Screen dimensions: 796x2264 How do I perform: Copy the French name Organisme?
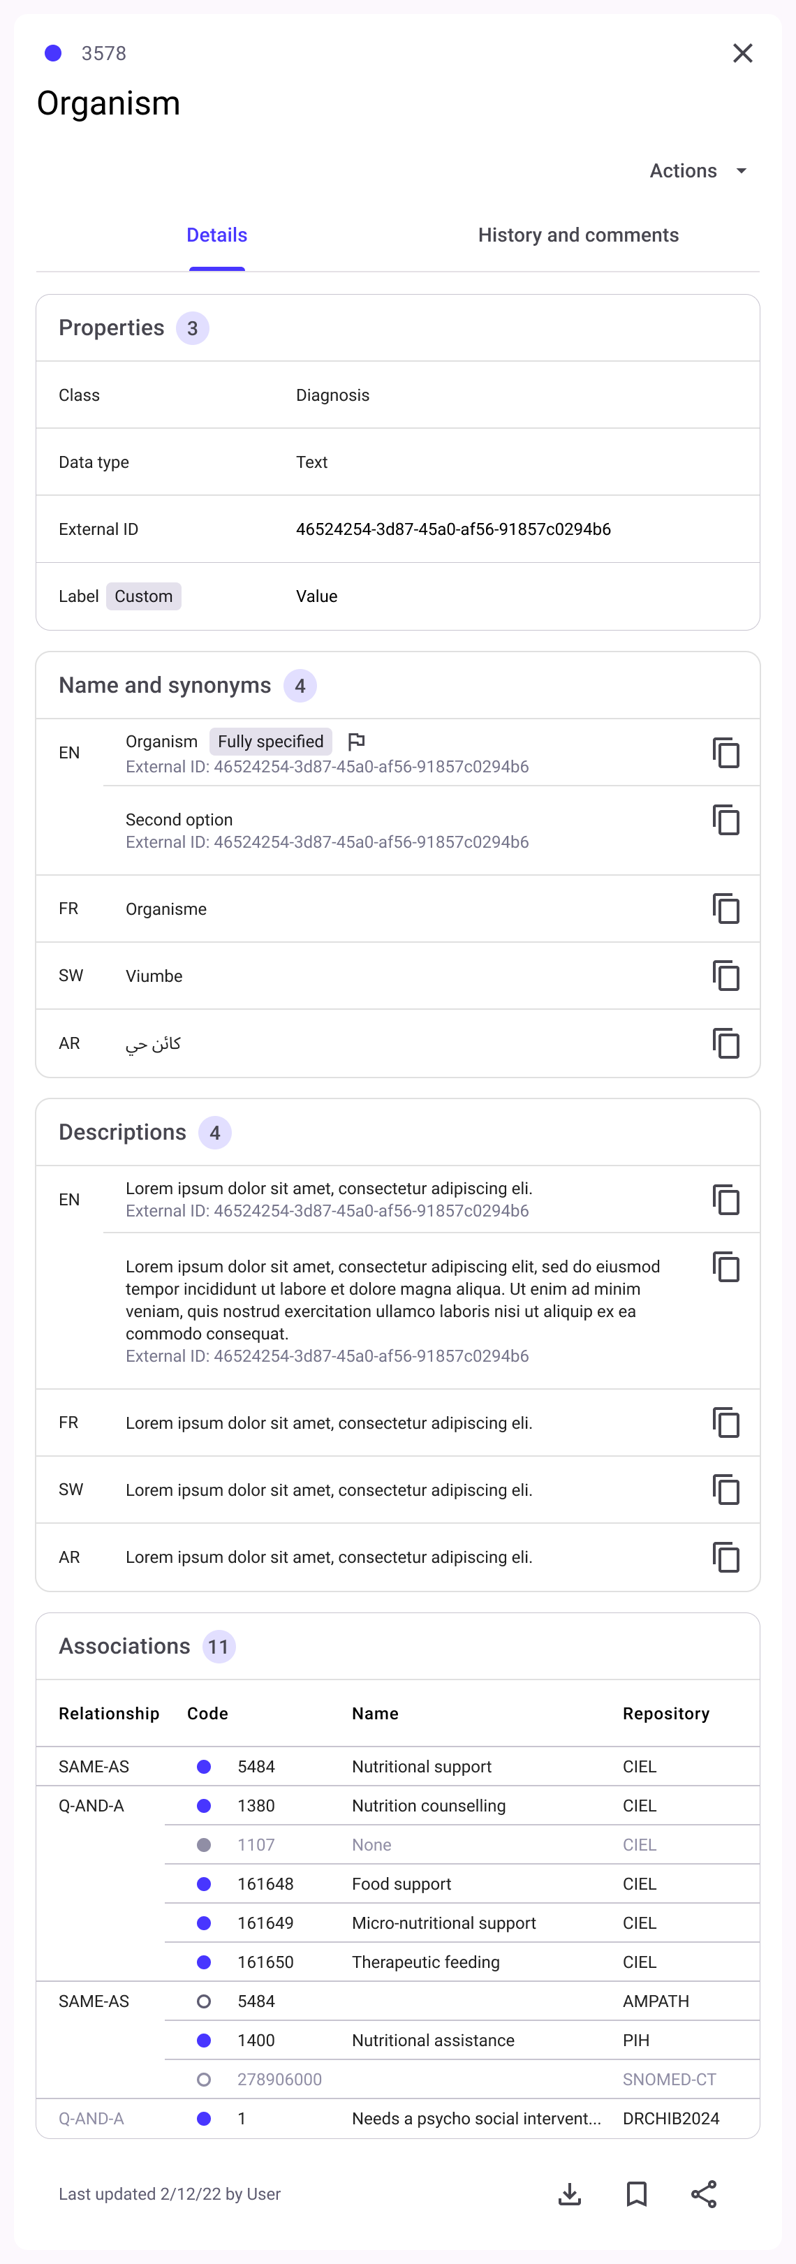click(725, 909)
